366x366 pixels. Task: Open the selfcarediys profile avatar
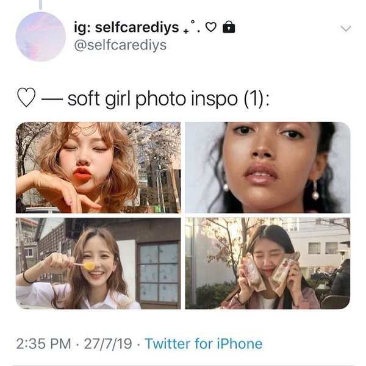pos(40,37)
